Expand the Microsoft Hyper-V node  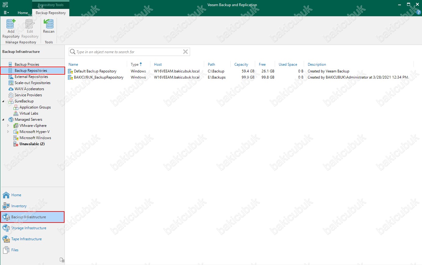[8, 132]
